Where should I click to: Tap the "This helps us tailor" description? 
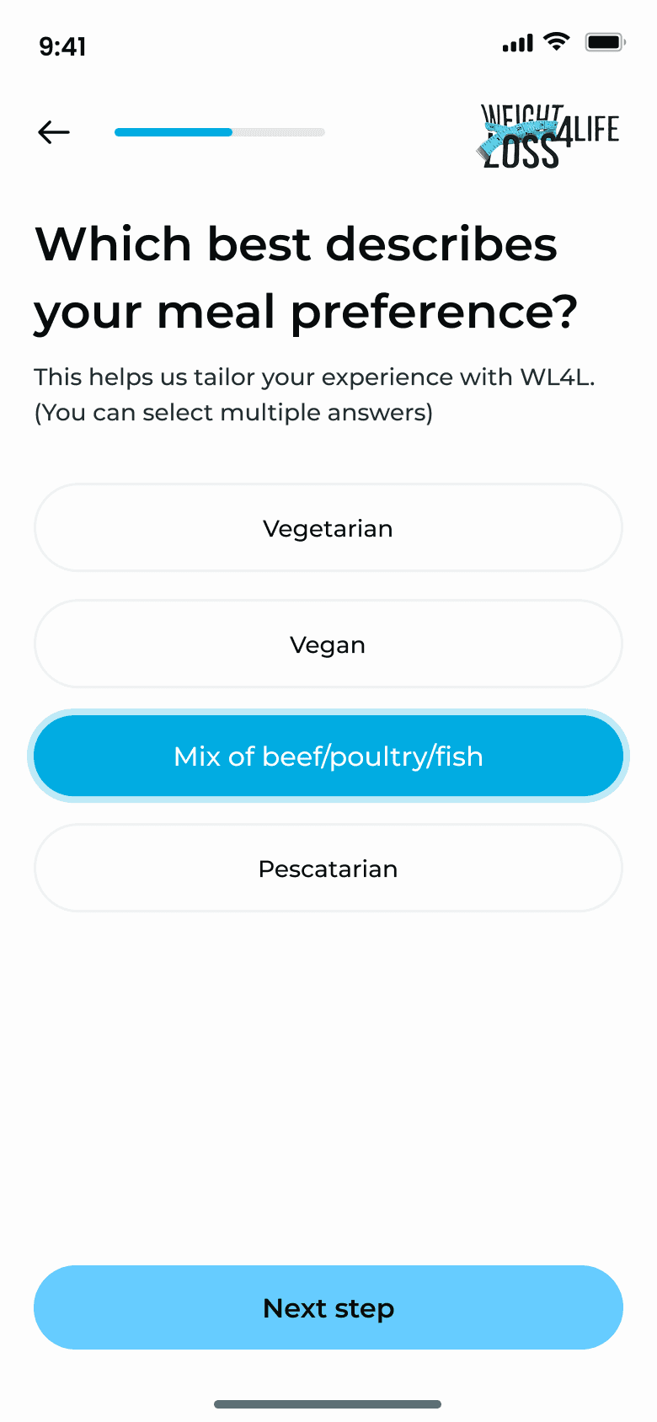pyautogui.click(x=314, y=377)
